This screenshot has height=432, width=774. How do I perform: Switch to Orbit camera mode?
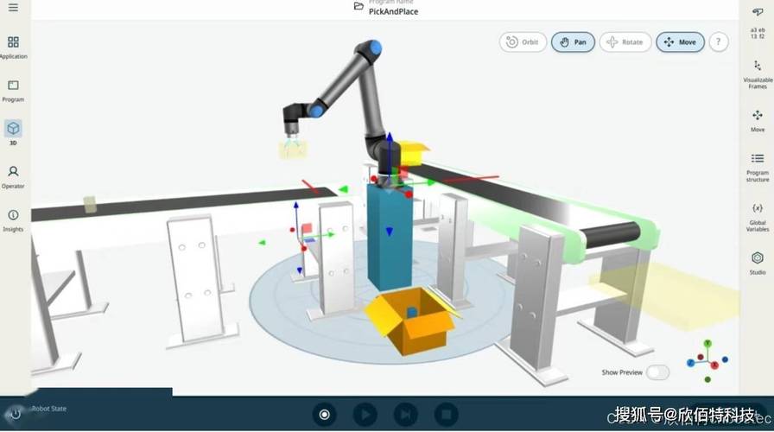click(x=523, y=42)
